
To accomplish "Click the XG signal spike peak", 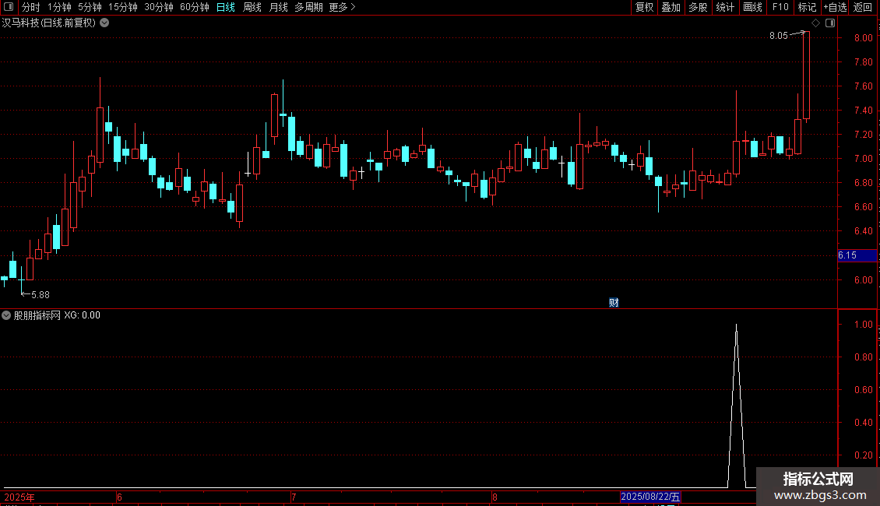I will 737,325.
